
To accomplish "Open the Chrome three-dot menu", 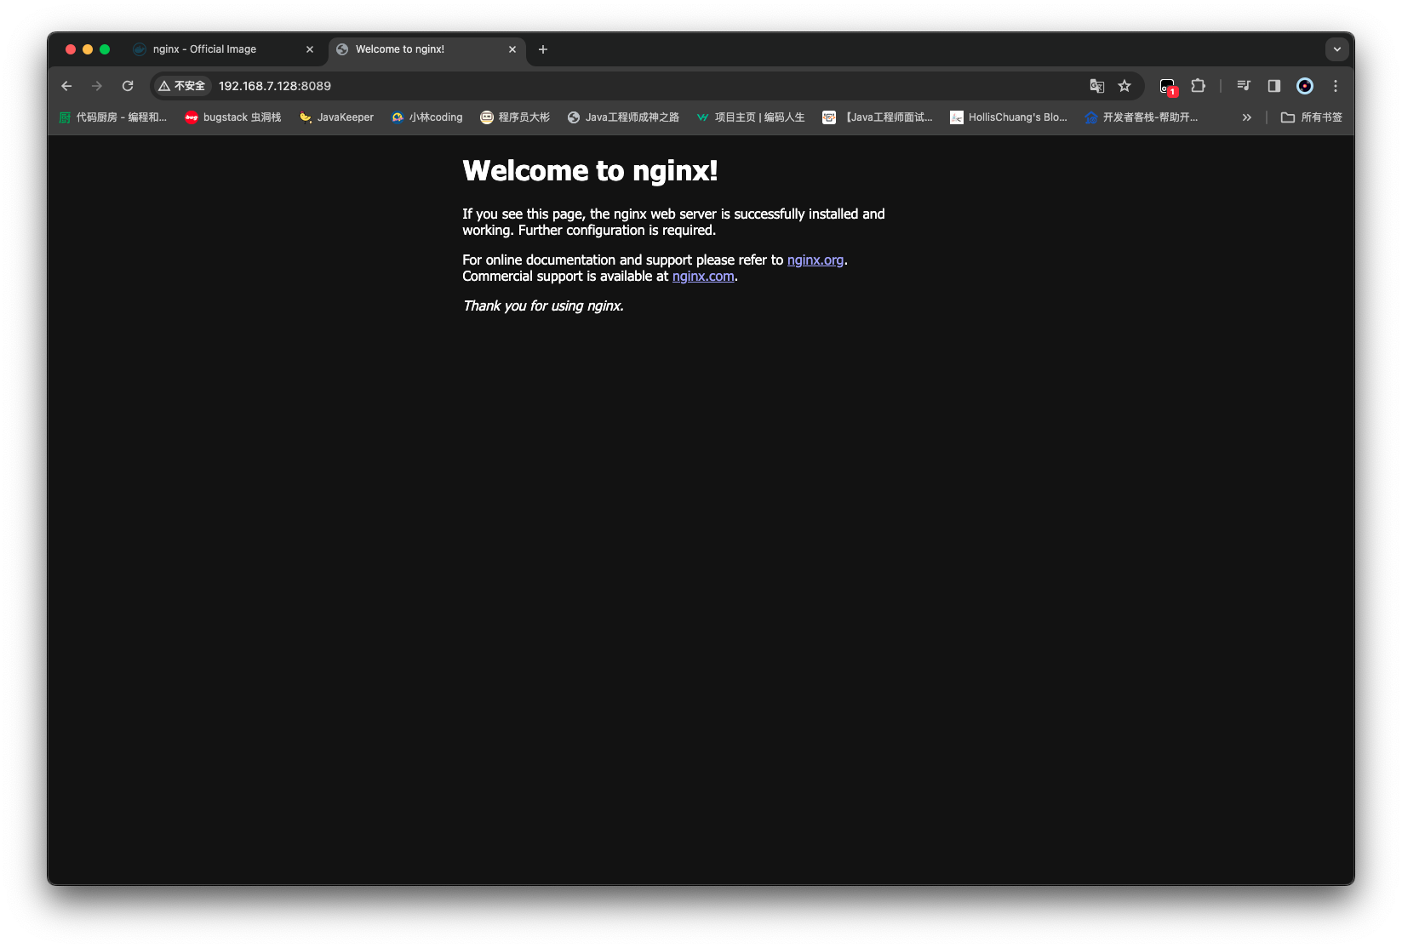I will point(1336,86).
